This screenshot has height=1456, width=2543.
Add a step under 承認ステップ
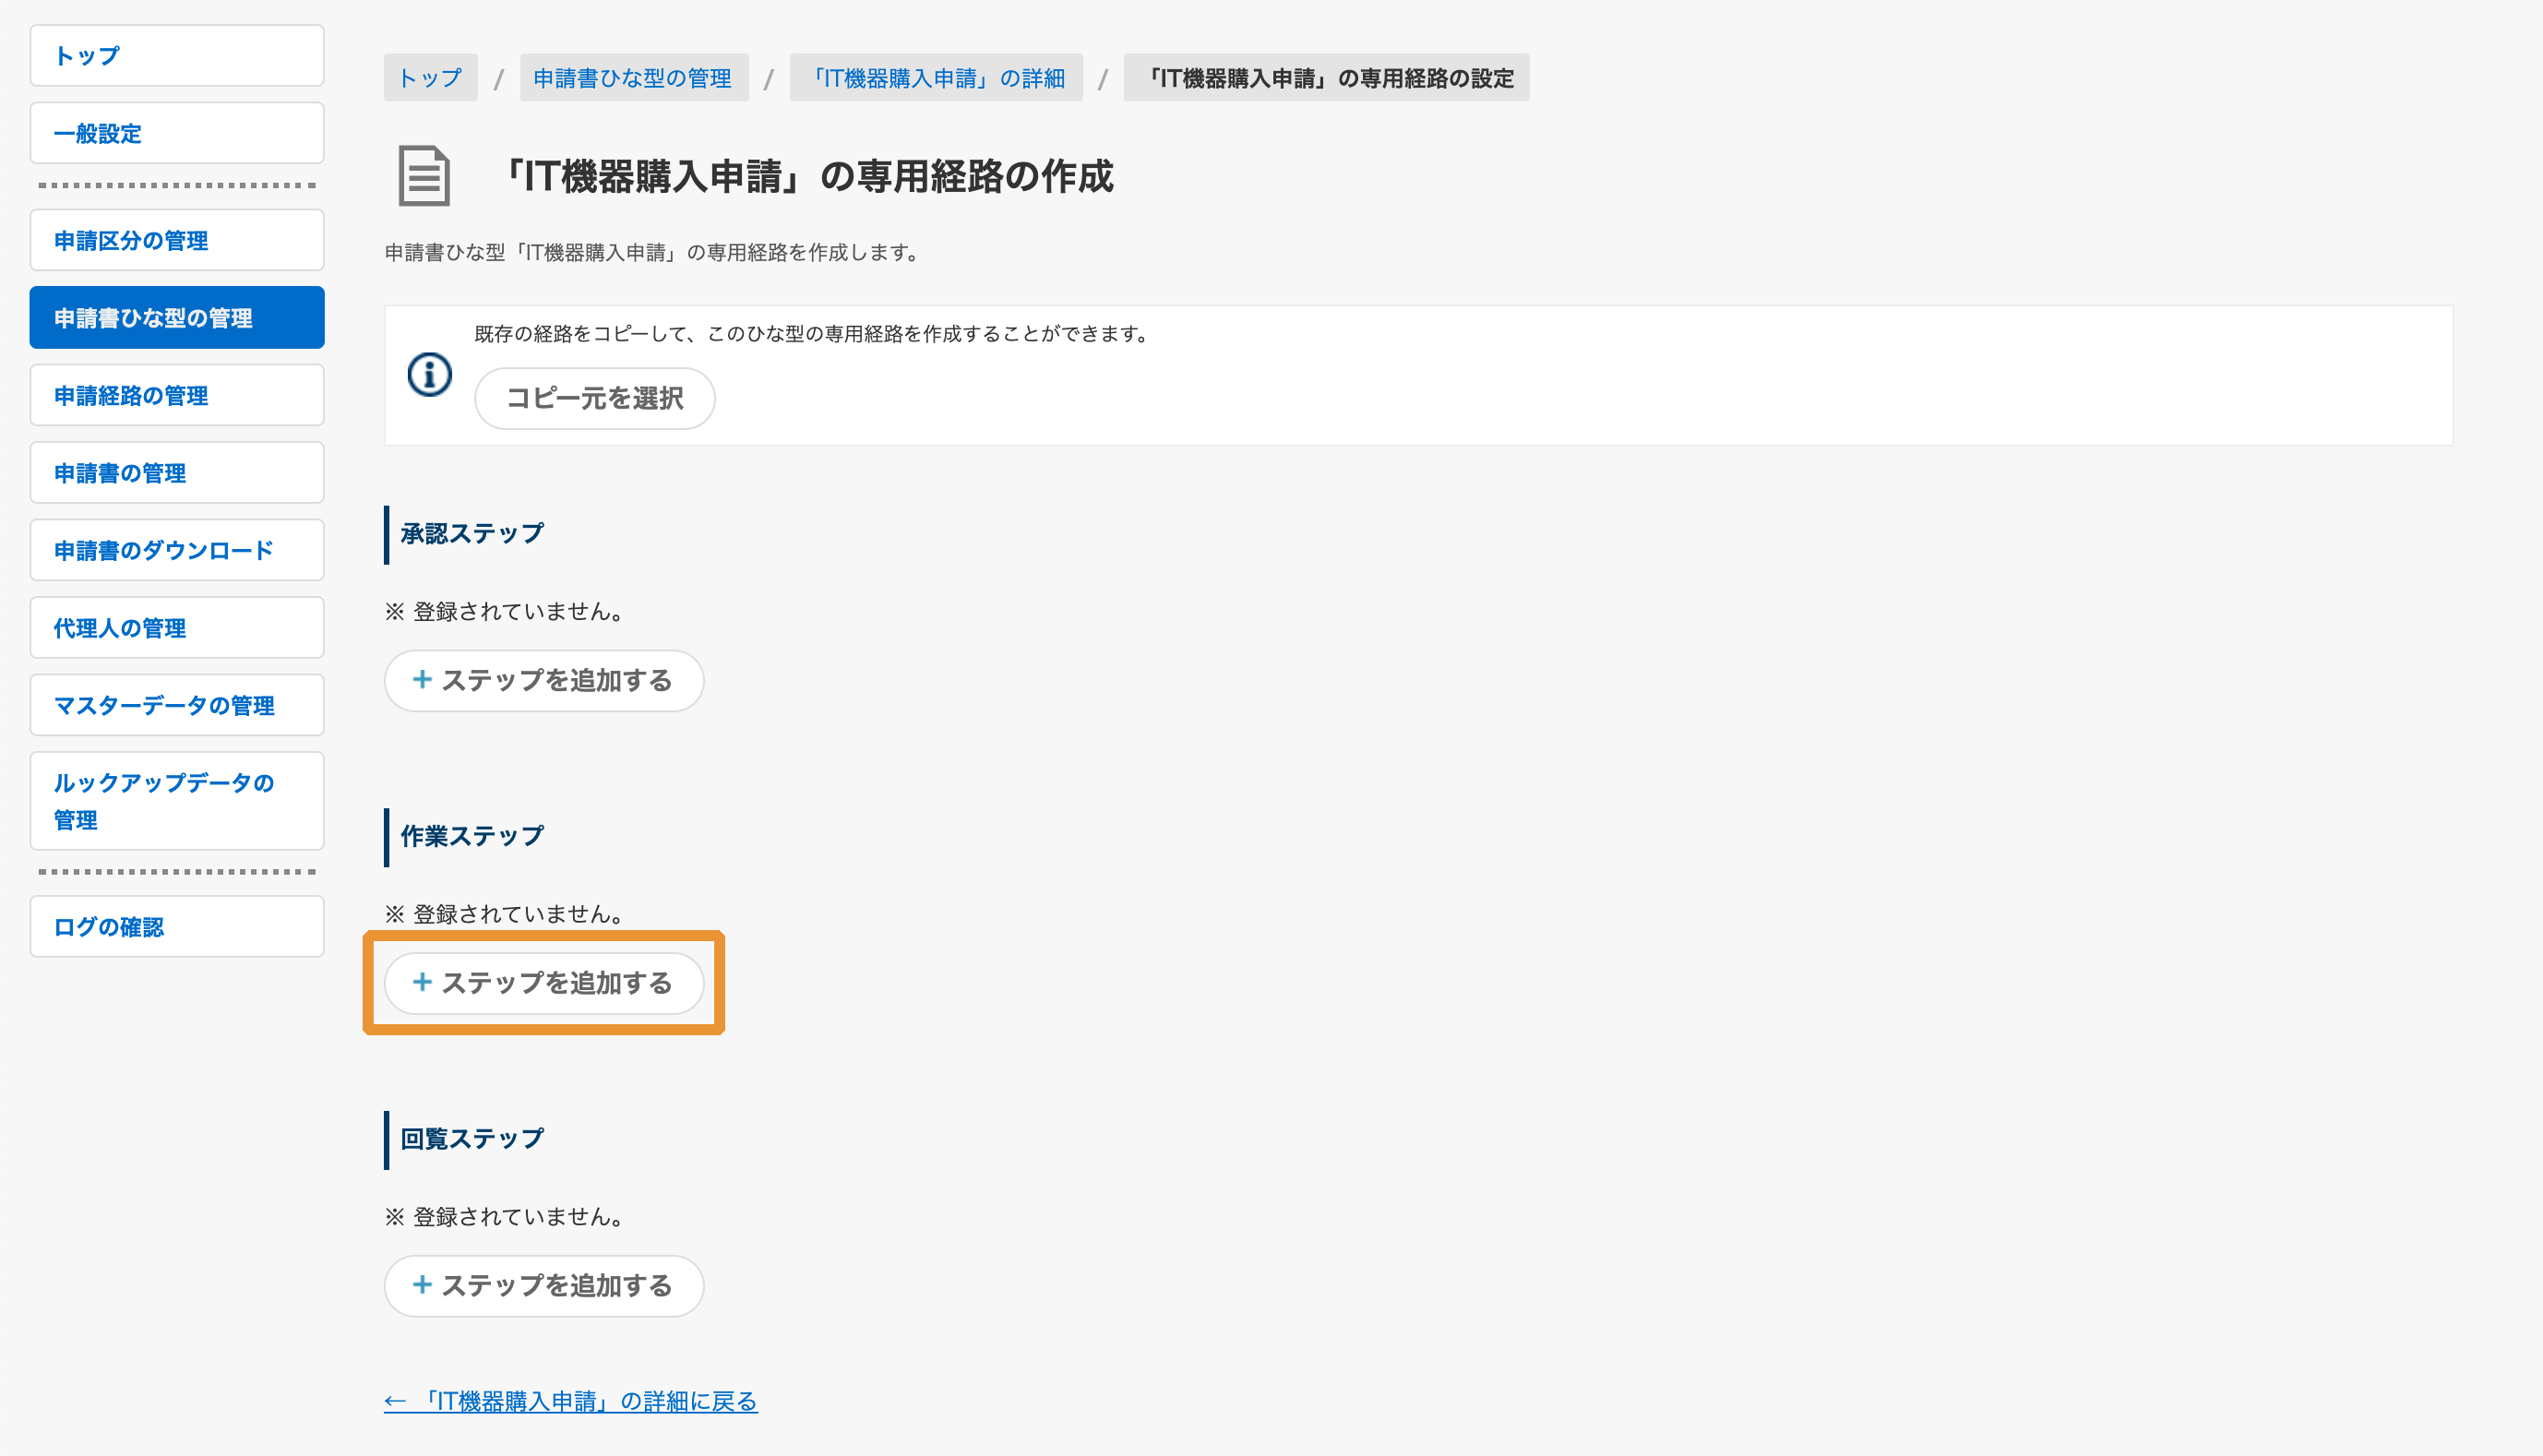(544, 681)
